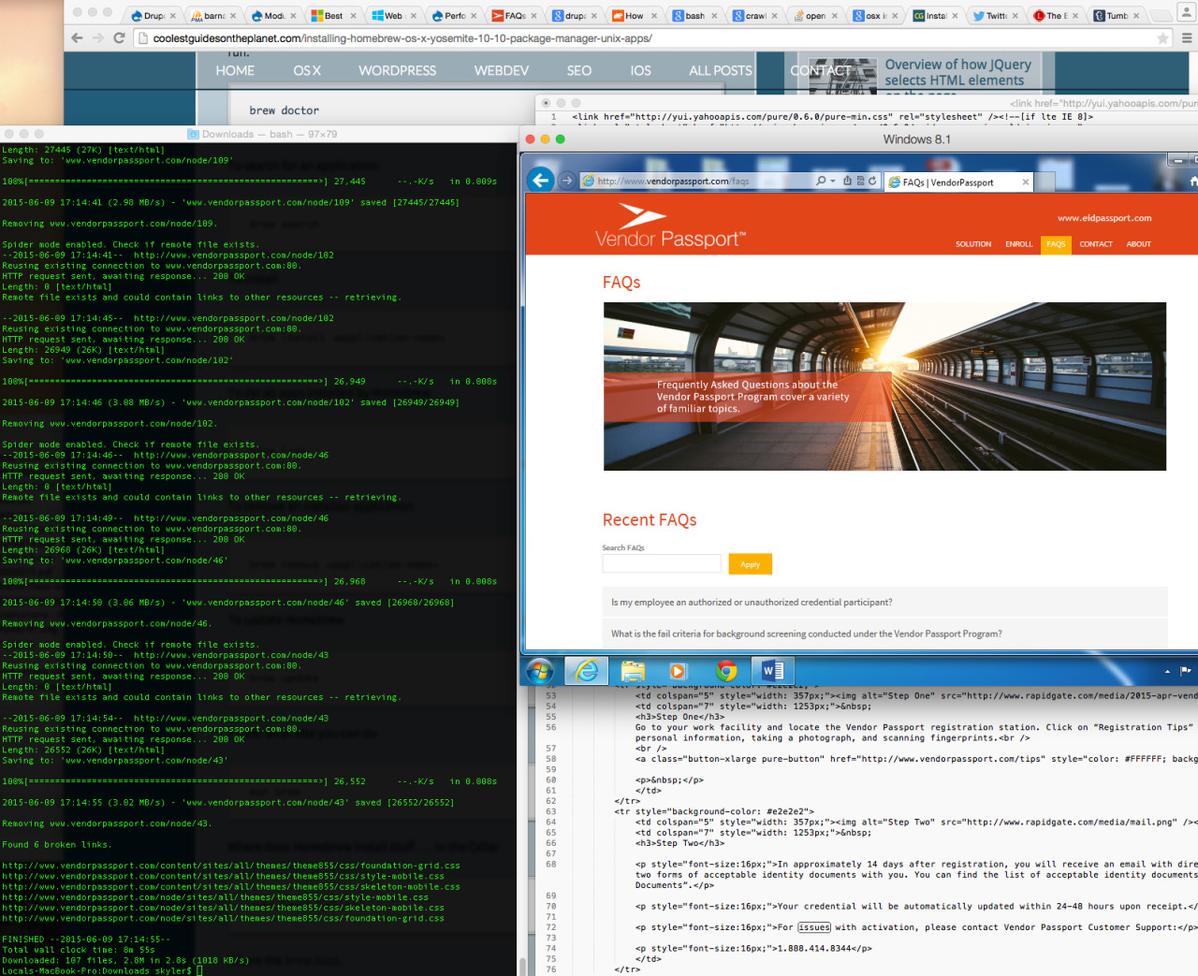Click the Windows 8.1 window title
Image resolution: width=1198 pixels, height=976 pixels.
916,139
